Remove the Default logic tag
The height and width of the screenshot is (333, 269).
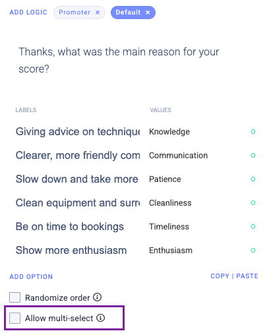(148, 13)
